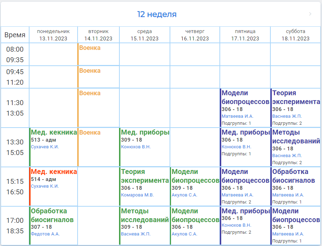Viewport: 322px width, 246px height.
Task: Open teacher link Комарова М.В.
Action: tap(137, 195)
